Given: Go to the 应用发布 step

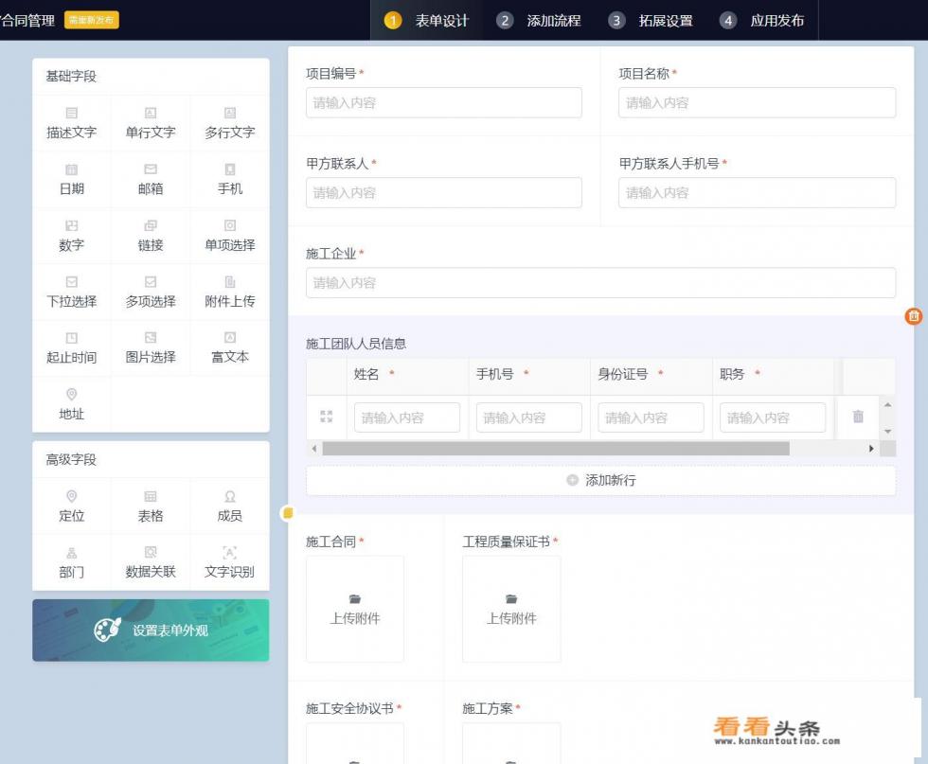Looking at the screenshot, I should [762, 20].
